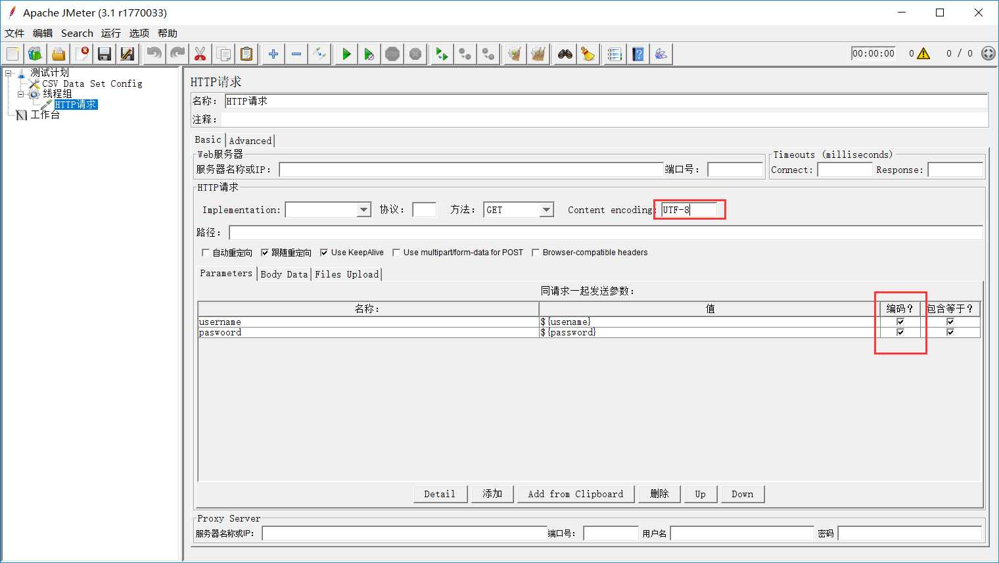
Task: Click the 添加 button
Action: (x=492, y=494)
